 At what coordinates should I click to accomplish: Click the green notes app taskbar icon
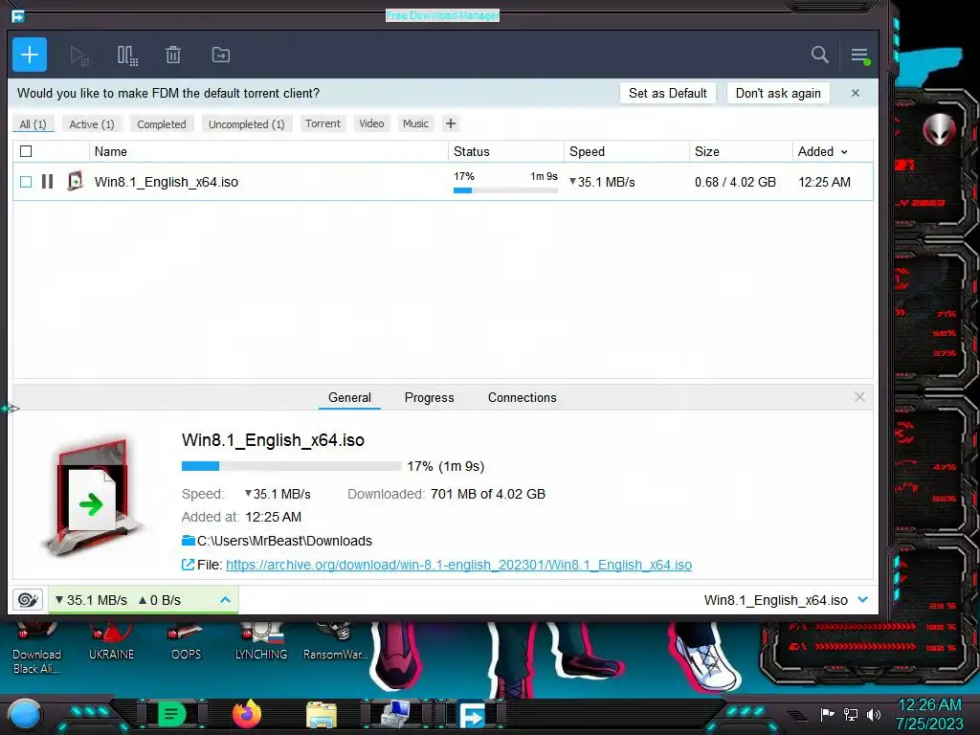[171, 714]
